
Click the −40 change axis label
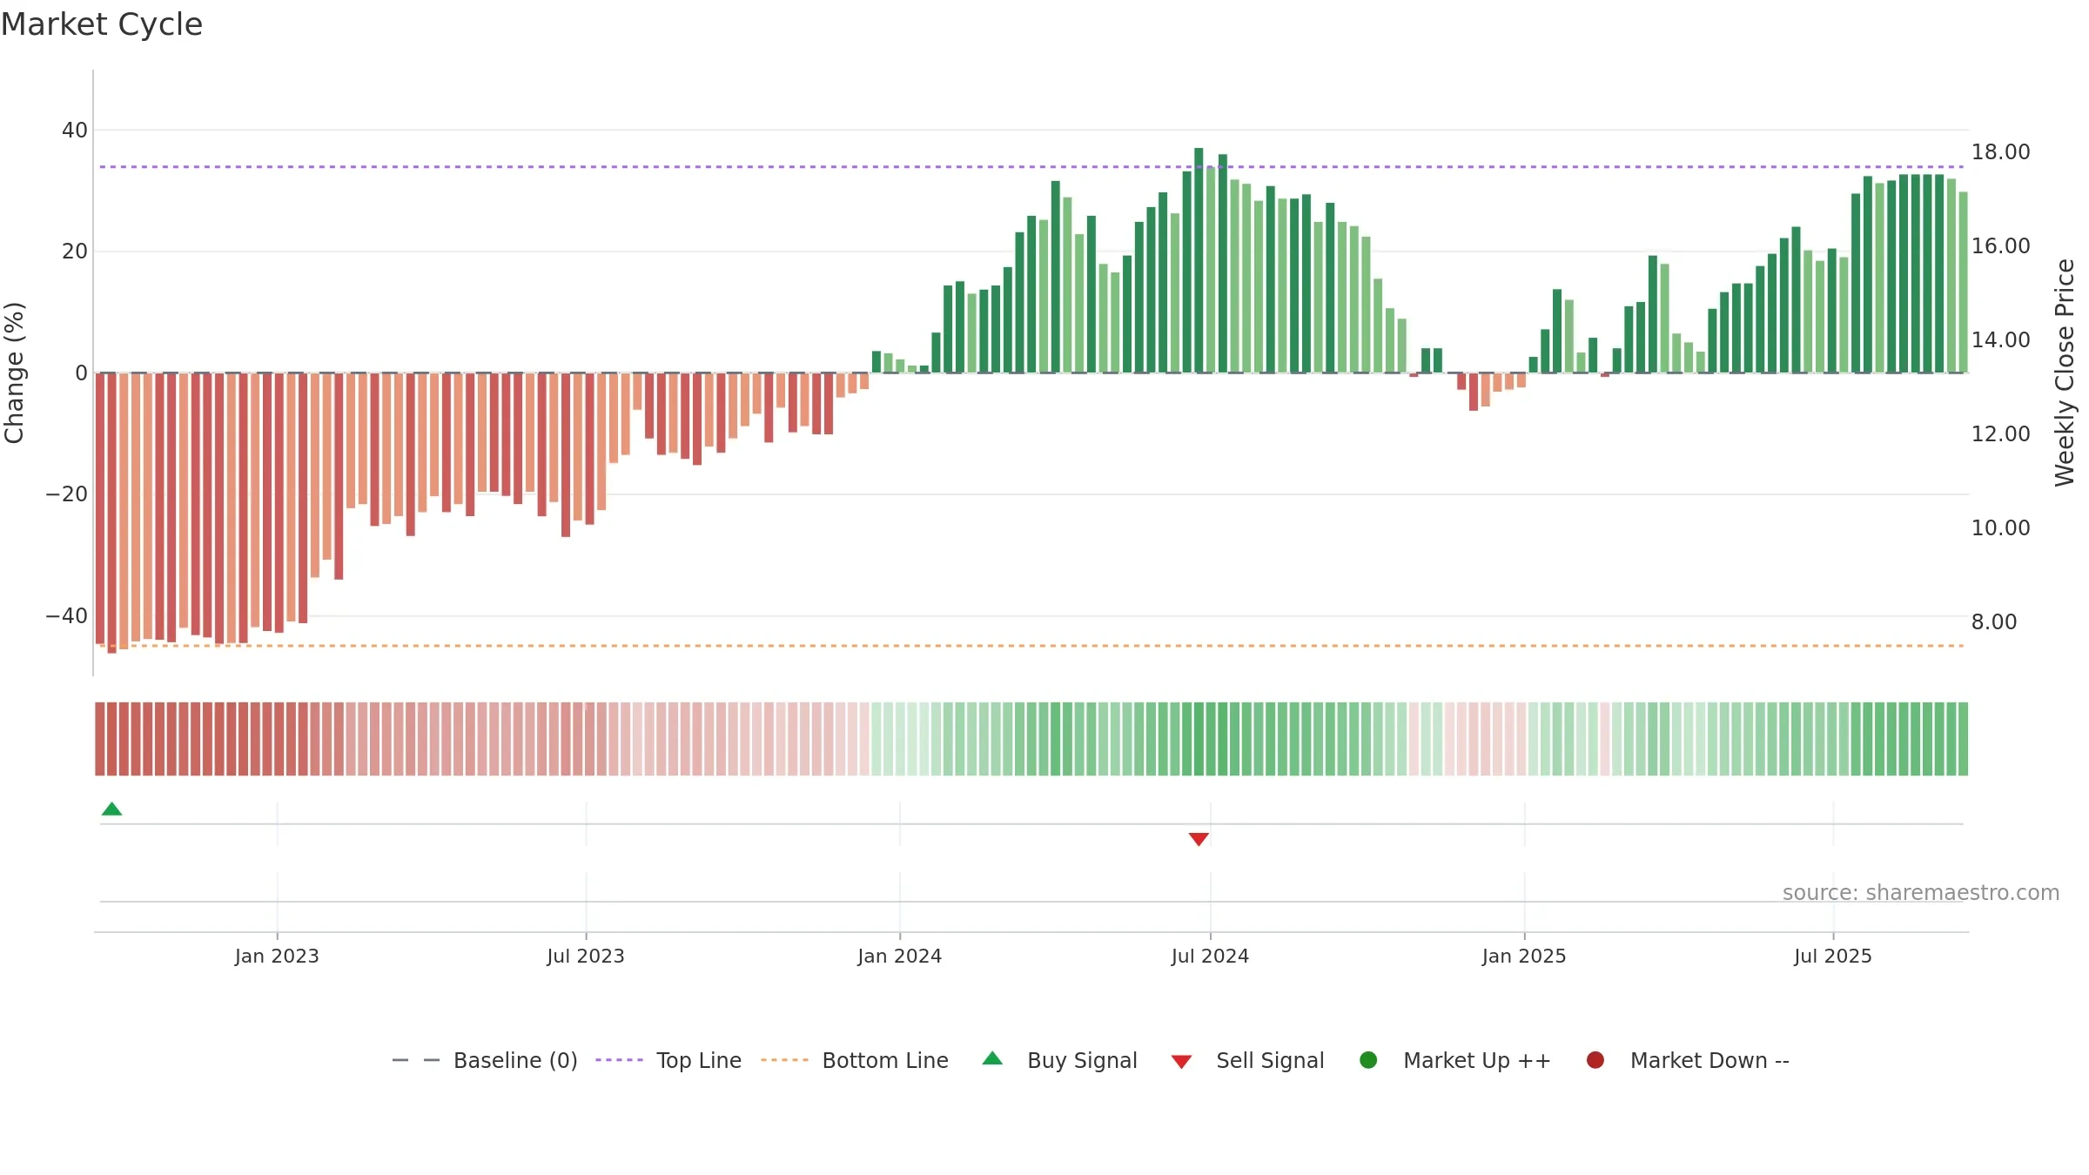[x=66, y=615]
